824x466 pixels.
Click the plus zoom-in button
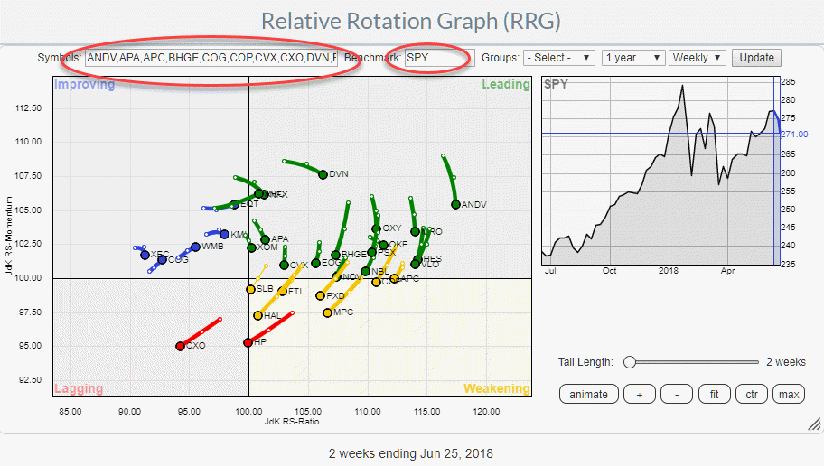[641, 394]
